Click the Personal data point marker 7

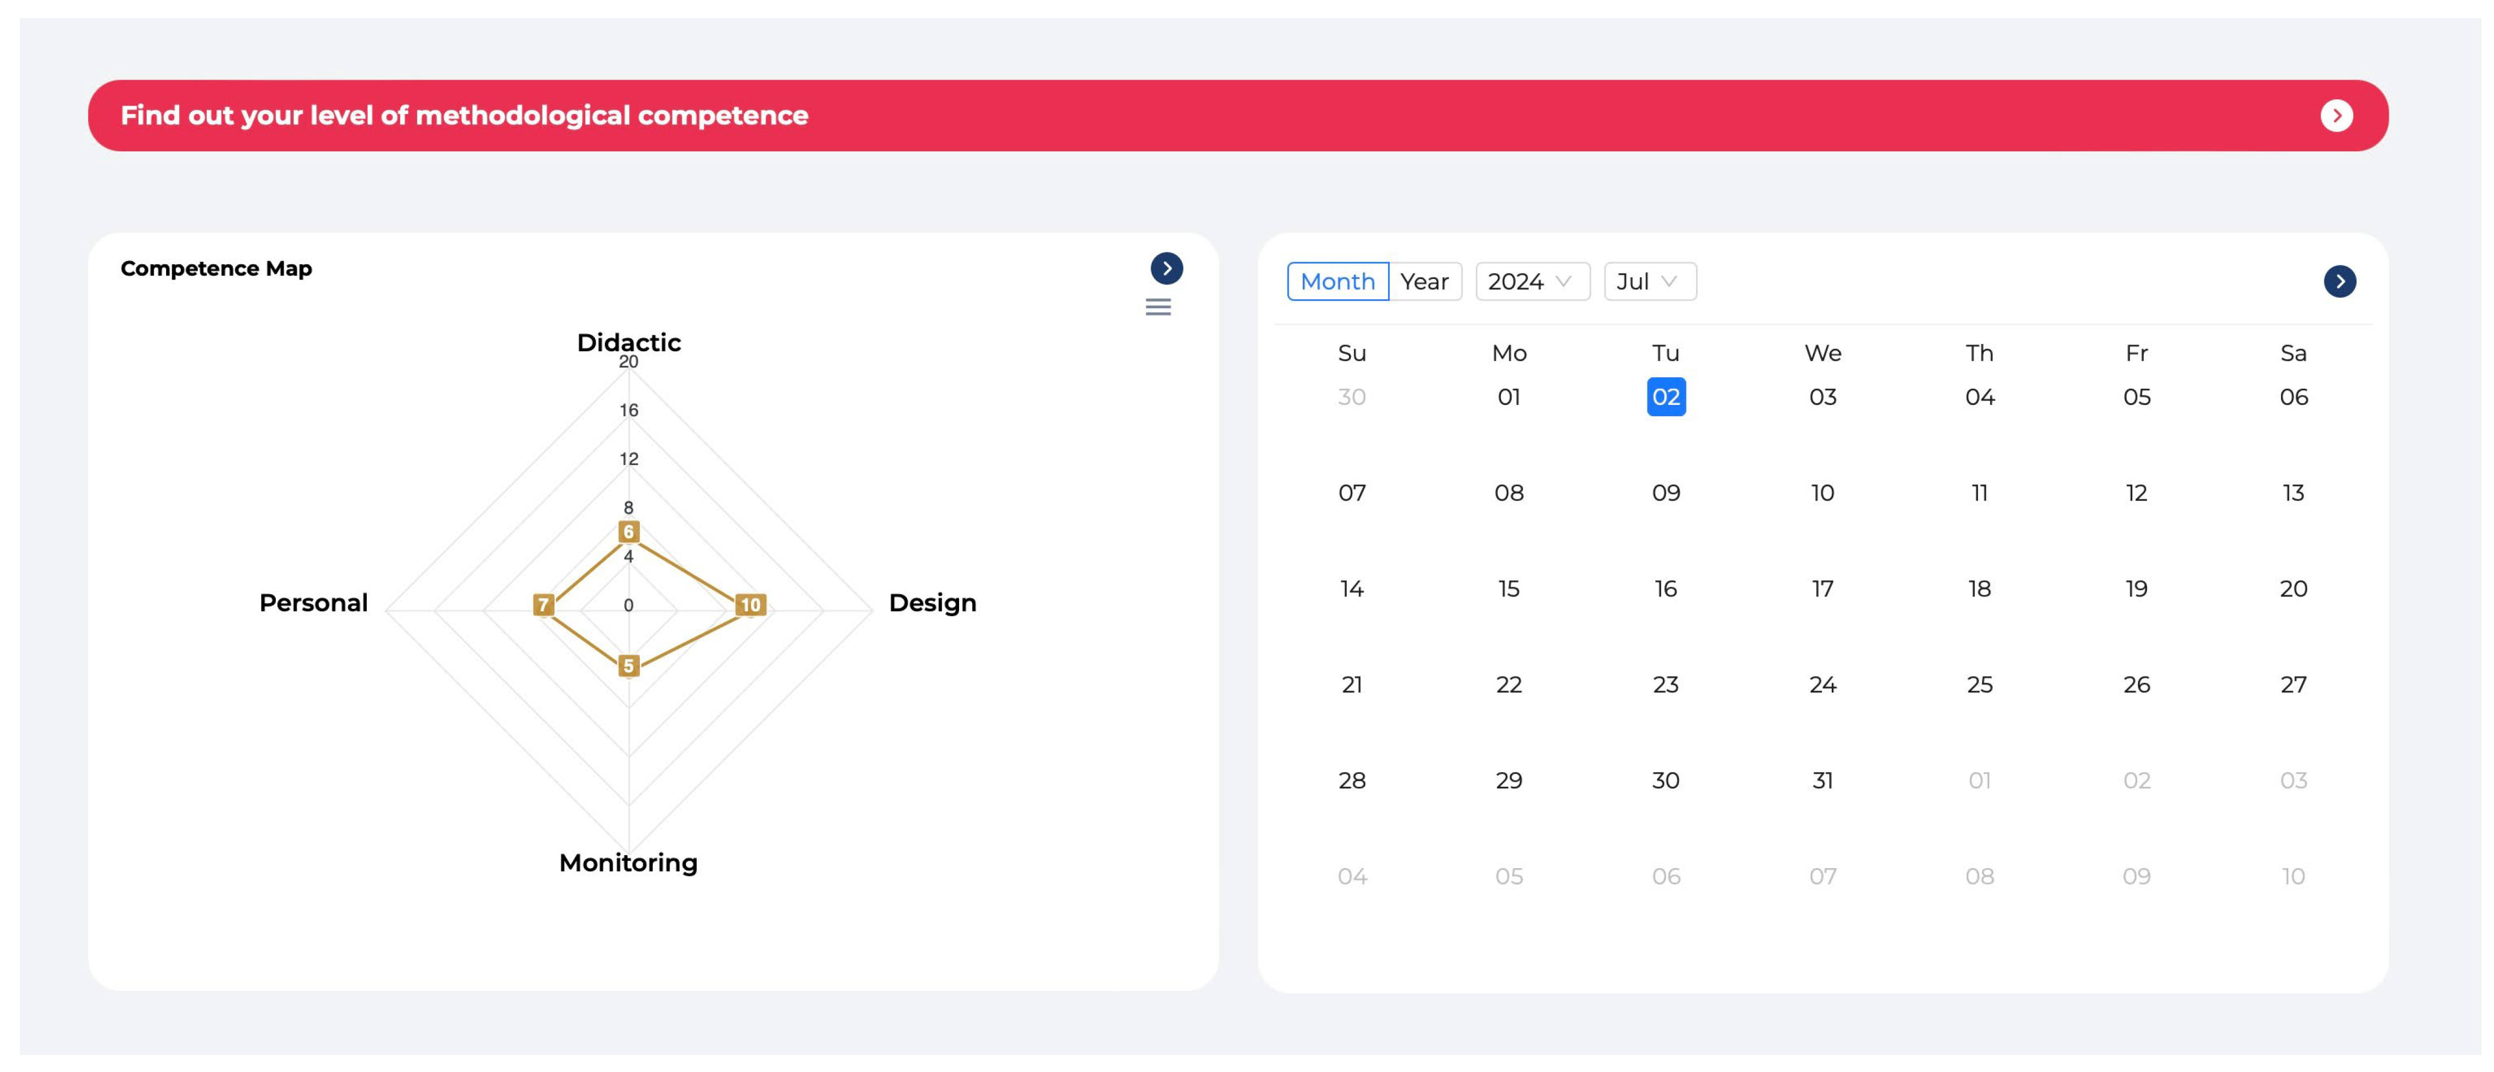(543, 605)
